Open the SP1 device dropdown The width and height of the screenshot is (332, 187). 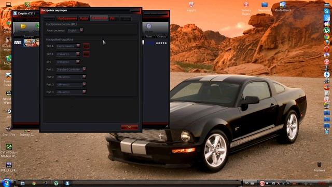[68, 62]
